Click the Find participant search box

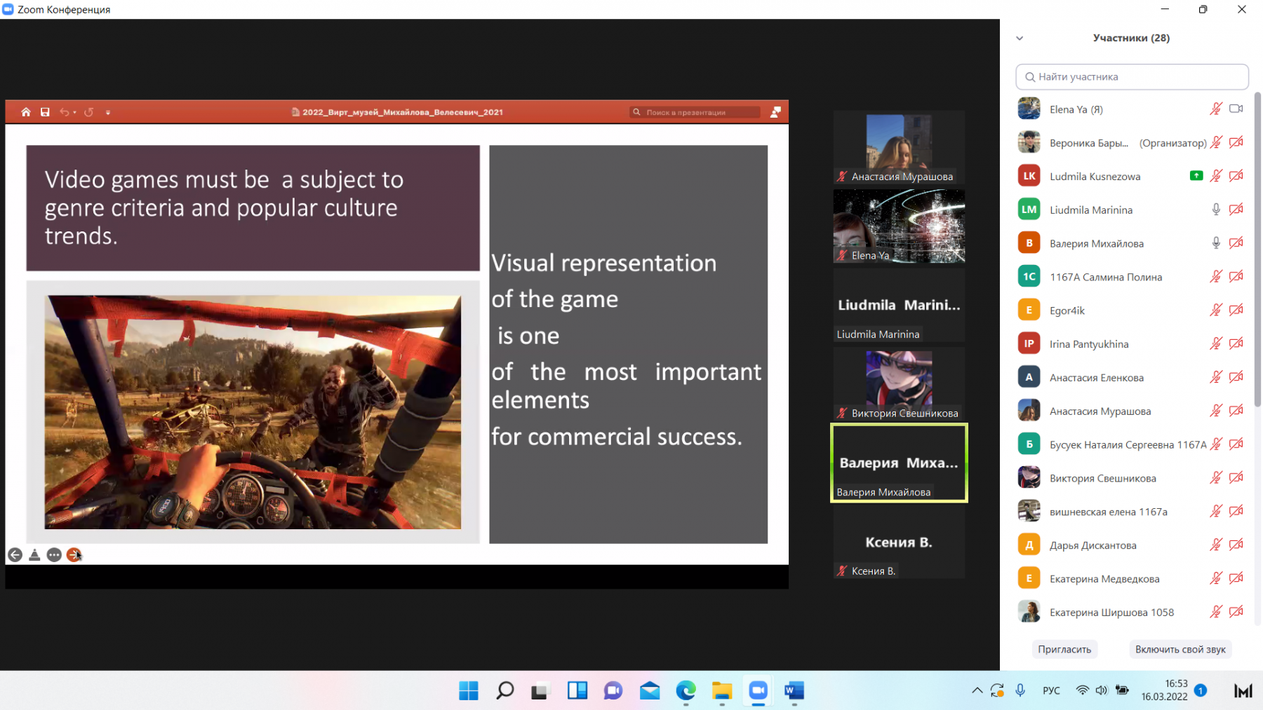tap(1132, 77)
